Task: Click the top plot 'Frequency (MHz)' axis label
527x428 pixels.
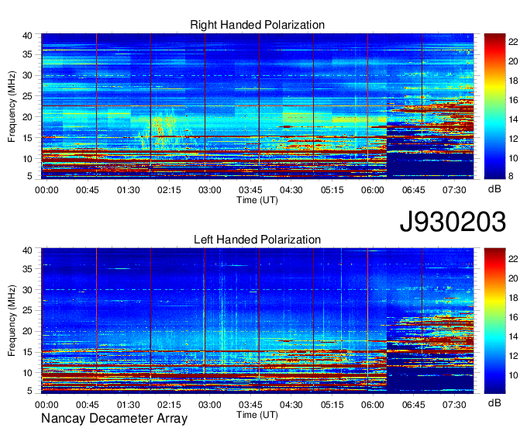Action: (12, 106)
